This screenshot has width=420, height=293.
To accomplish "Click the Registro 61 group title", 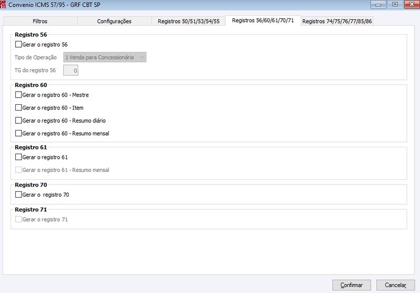I will click(x=31, y=147).
